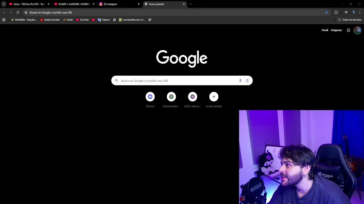Open Gmail link at top of page

(325, 30)
